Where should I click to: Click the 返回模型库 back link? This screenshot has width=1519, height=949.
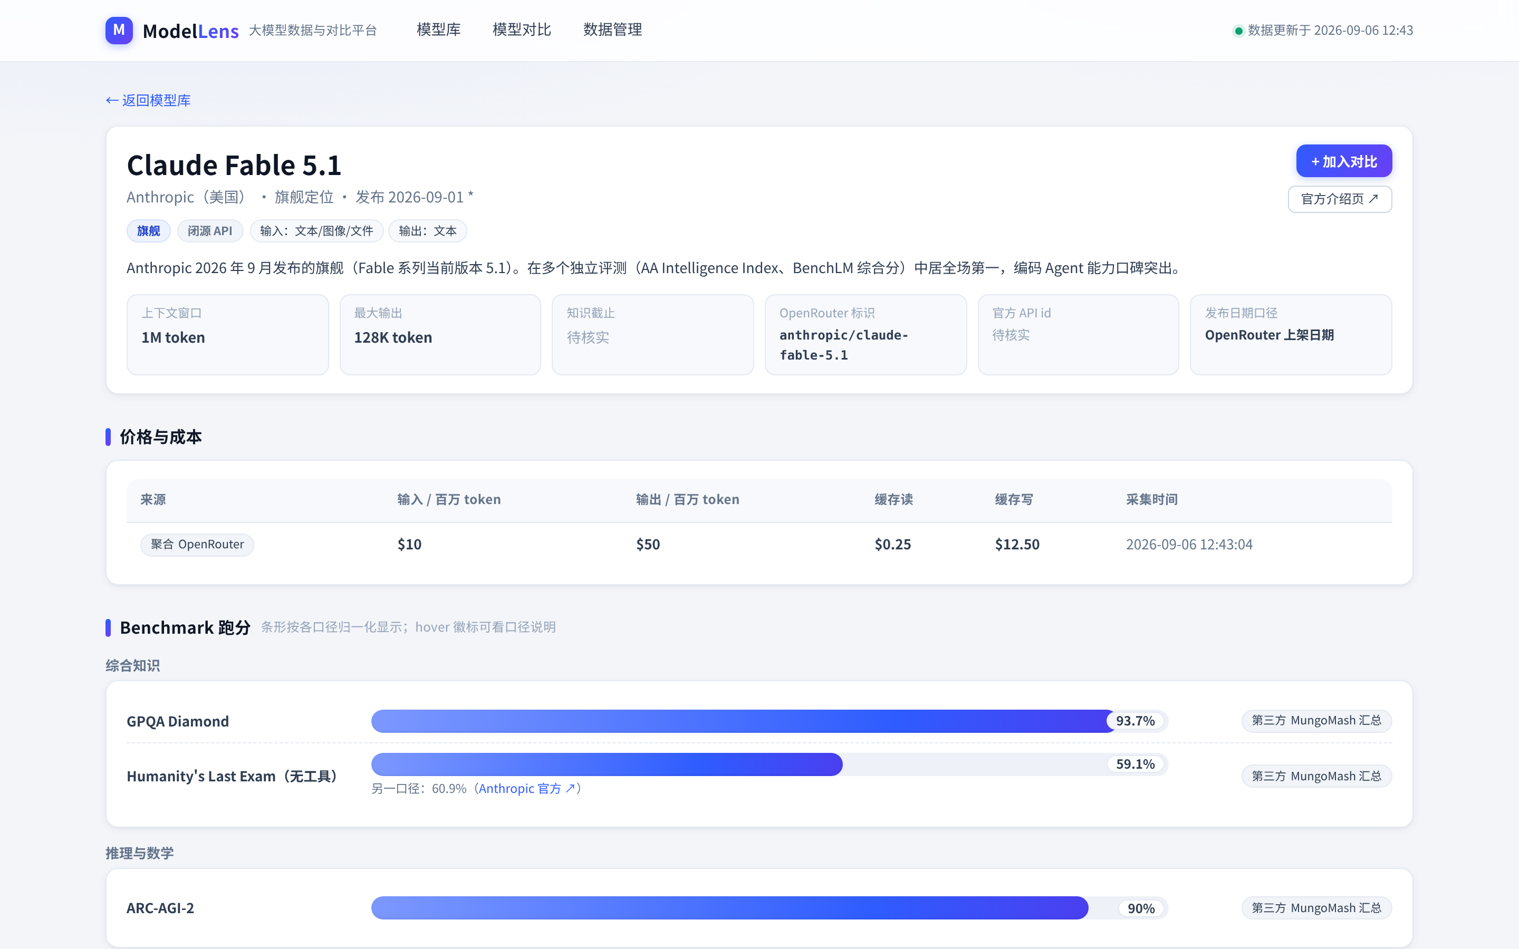click(148, 100)
